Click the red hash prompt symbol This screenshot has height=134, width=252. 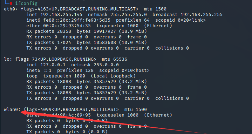11,3
